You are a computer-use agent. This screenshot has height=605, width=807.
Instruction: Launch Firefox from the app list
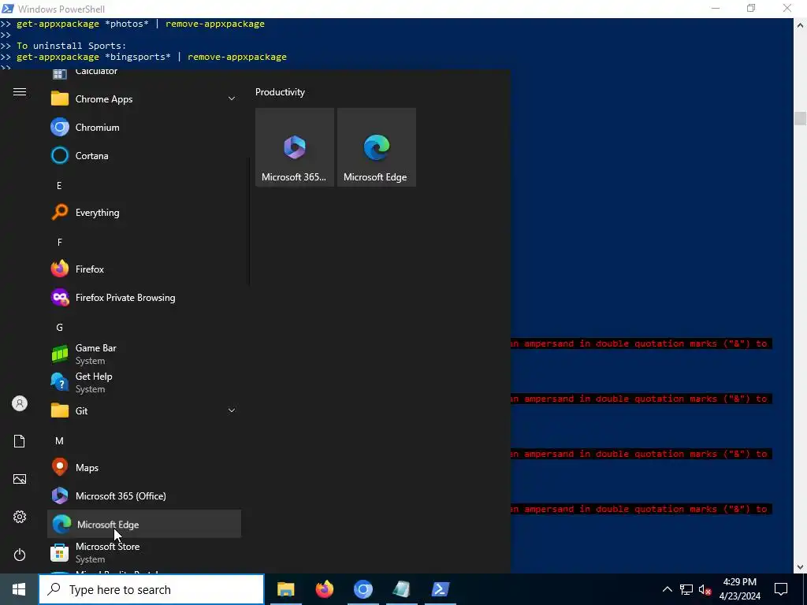(144, 269)
